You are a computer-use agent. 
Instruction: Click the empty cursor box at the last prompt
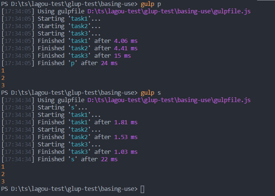pos(143,189)
